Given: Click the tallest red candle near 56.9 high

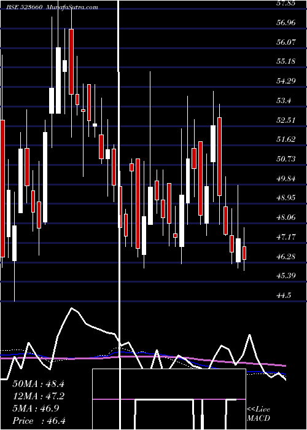Looking at the screenshot, I should click(x=71, y=61).
